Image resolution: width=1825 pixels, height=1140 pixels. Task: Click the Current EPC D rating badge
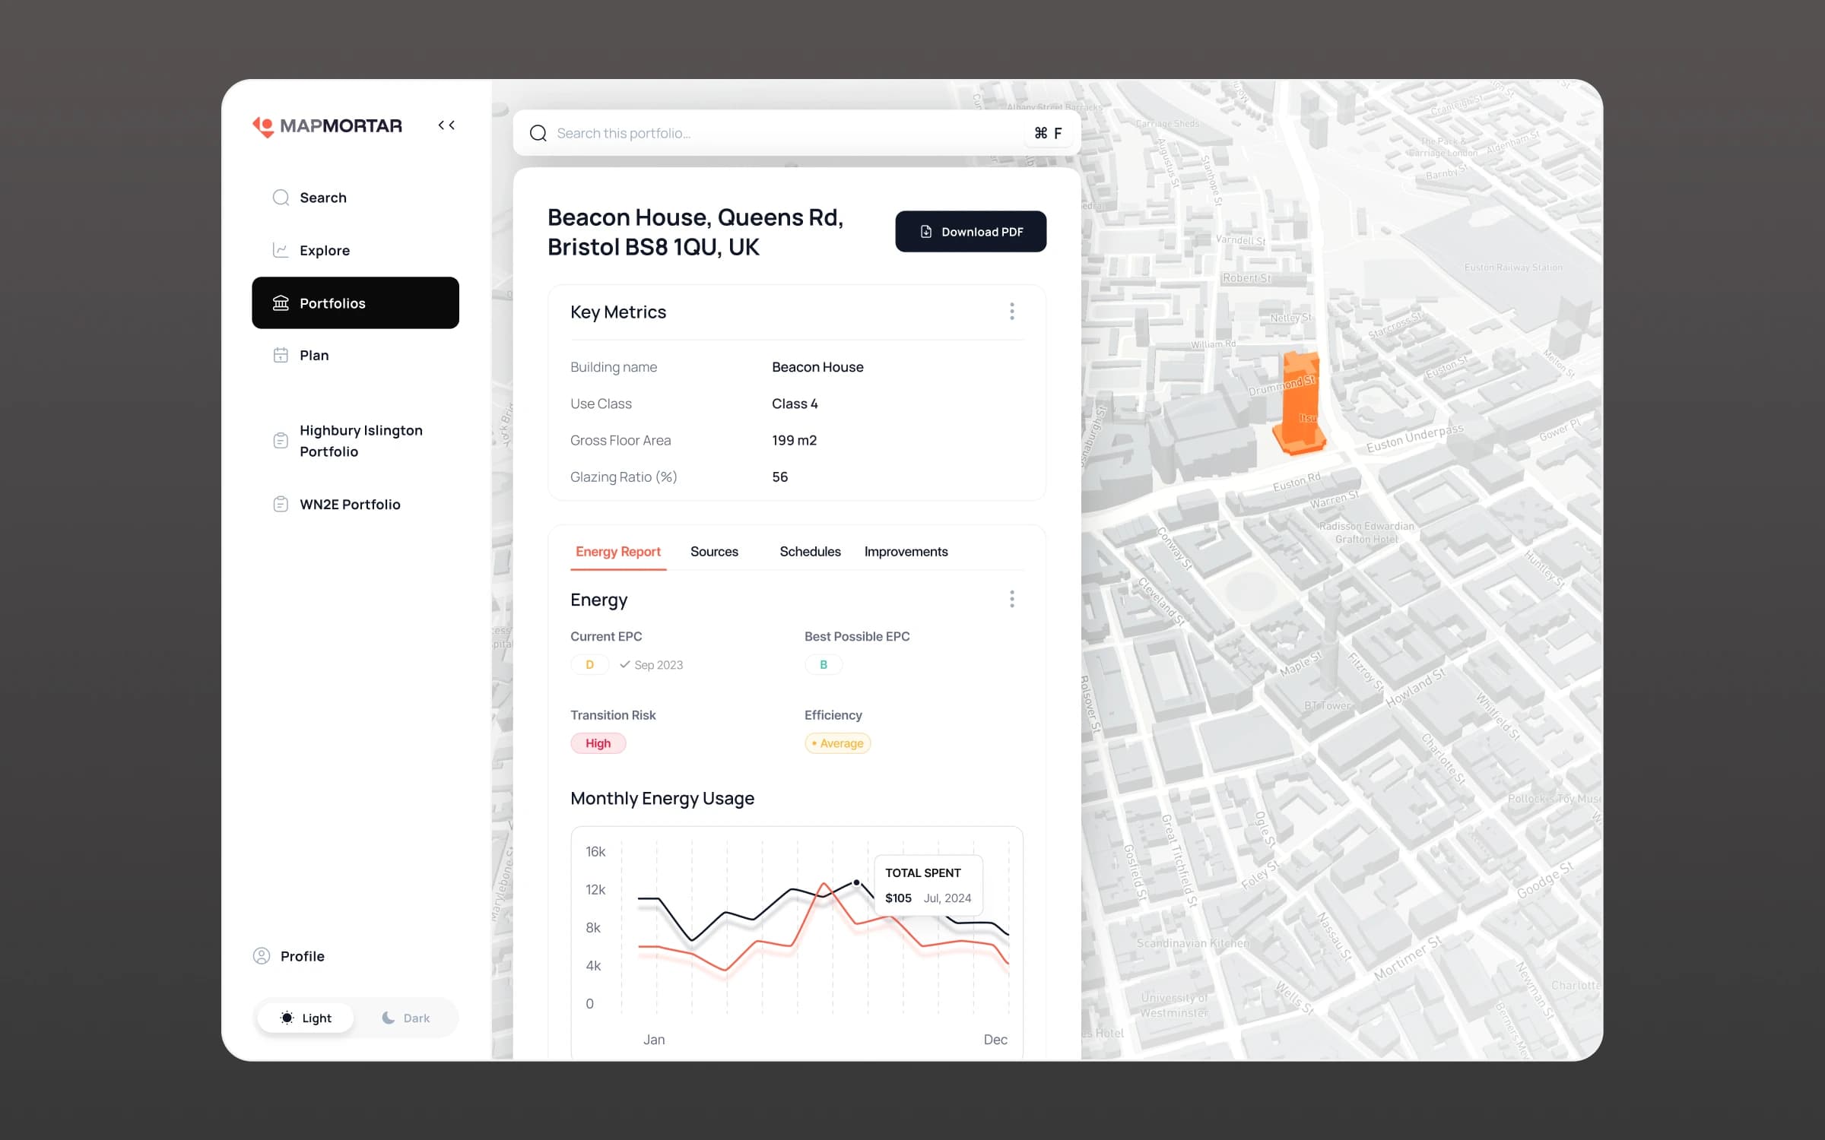pyautogui.click(x=589, y=664)
